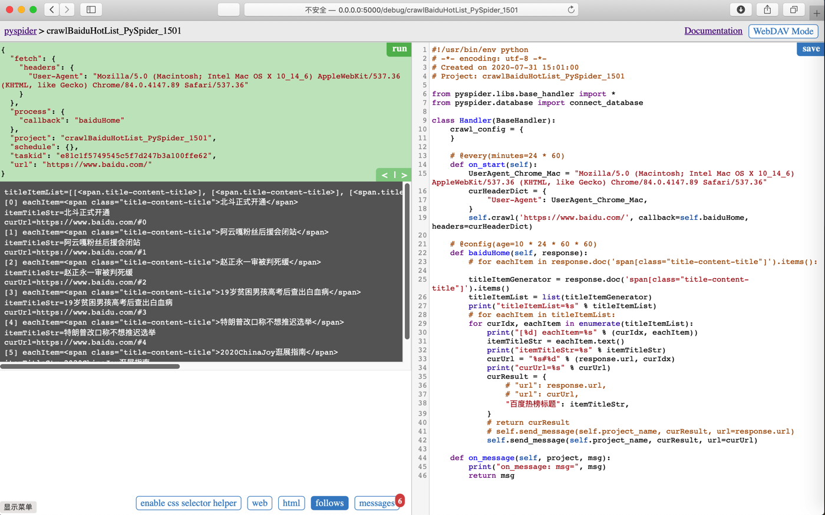Switch to the web tab
This screenshot has height=515, width=825.
(x=259, y=503)
